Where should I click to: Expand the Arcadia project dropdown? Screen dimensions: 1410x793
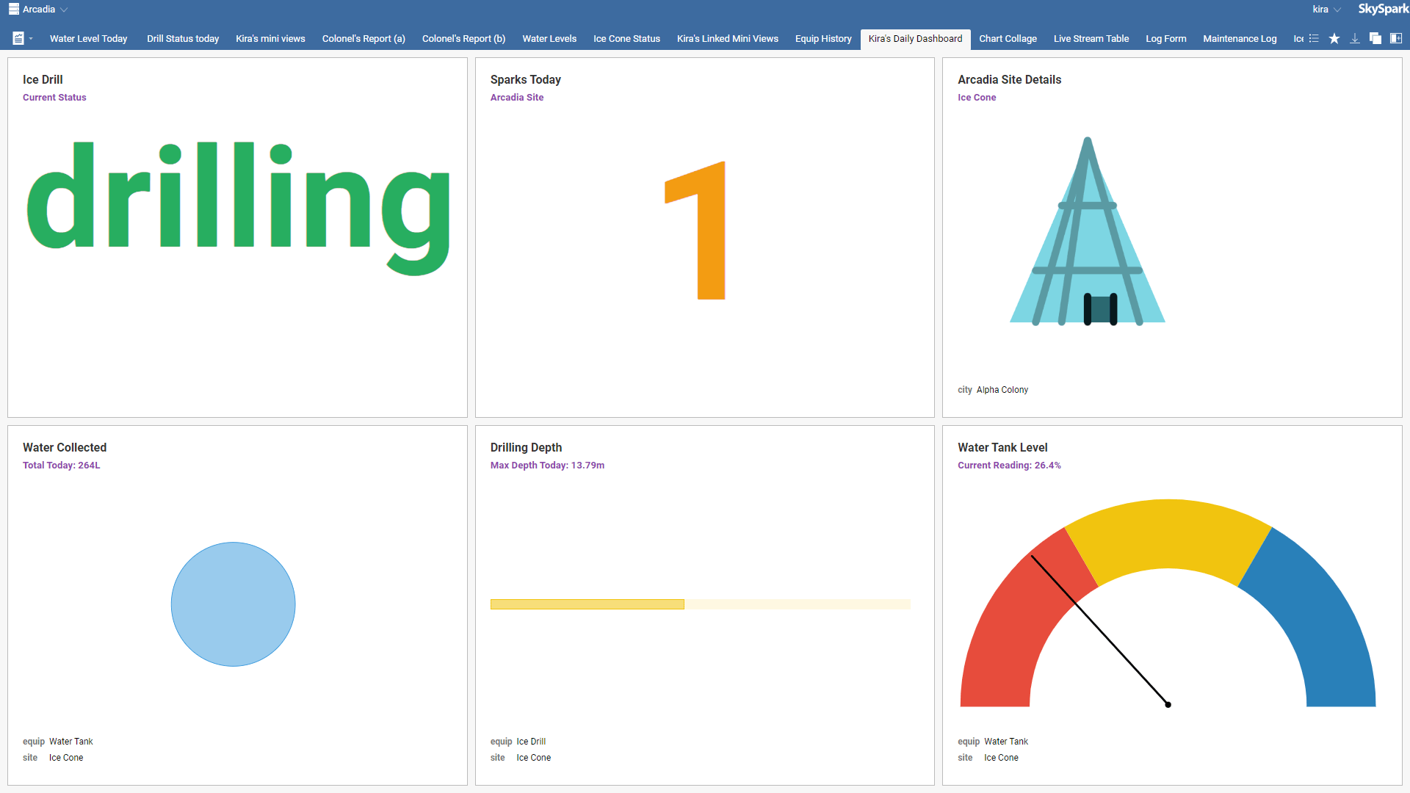[x=64, y=10]
